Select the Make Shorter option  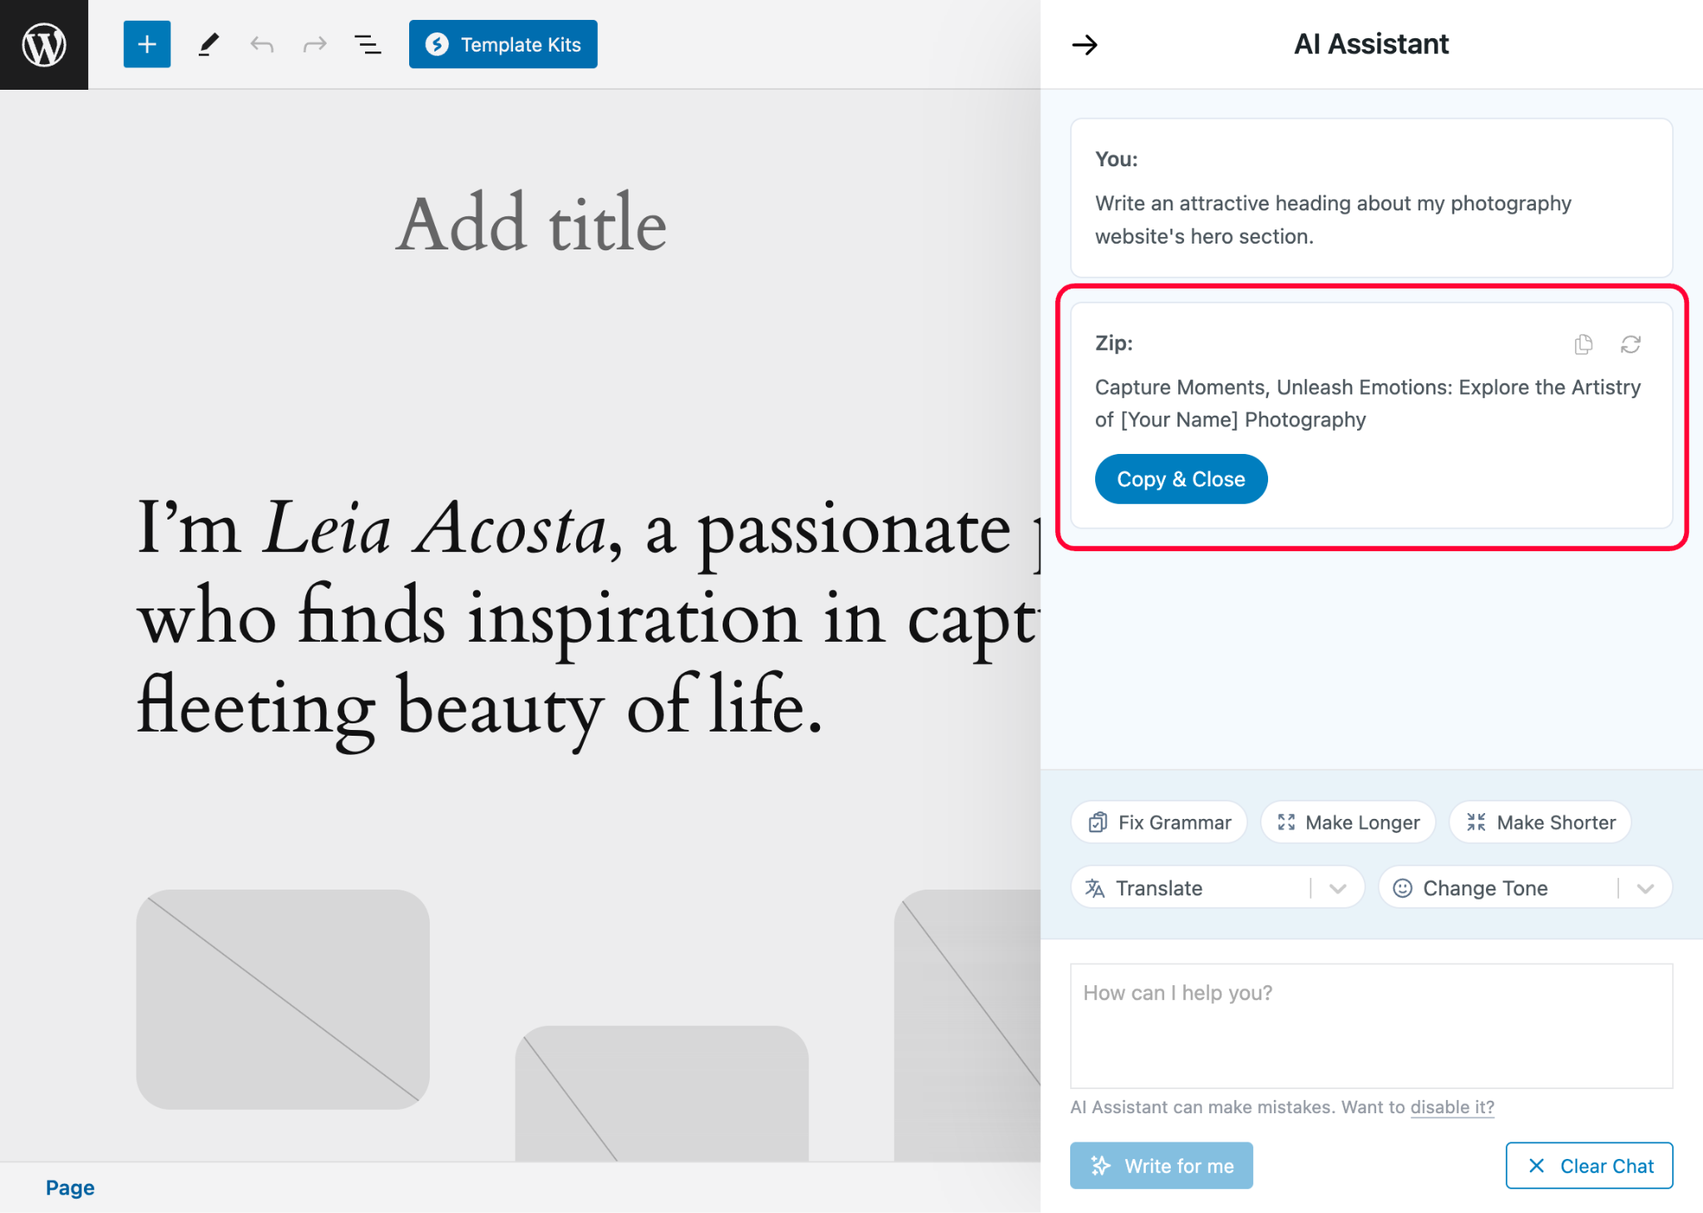point(1540,822)
